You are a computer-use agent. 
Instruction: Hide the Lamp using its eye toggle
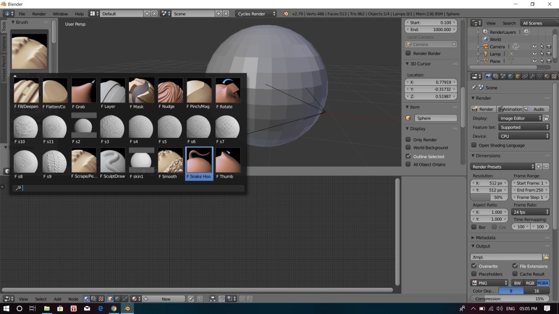click(534, 53)
